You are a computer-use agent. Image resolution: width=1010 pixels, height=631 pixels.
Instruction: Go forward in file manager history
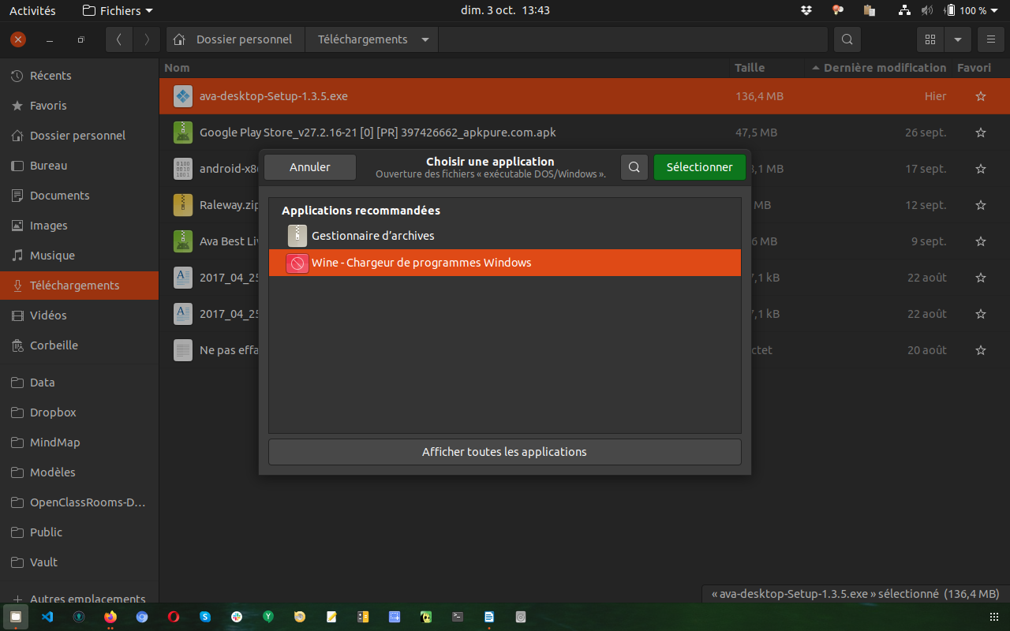pyautogui.click(x=146, y=39)
